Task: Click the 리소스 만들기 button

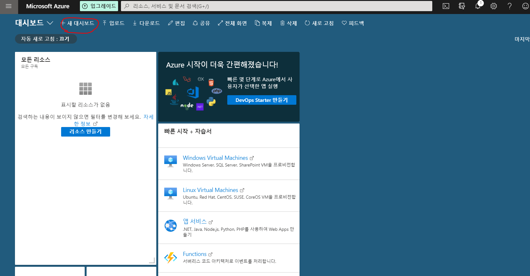Action: pyautogui.click(x=86, y=132)
